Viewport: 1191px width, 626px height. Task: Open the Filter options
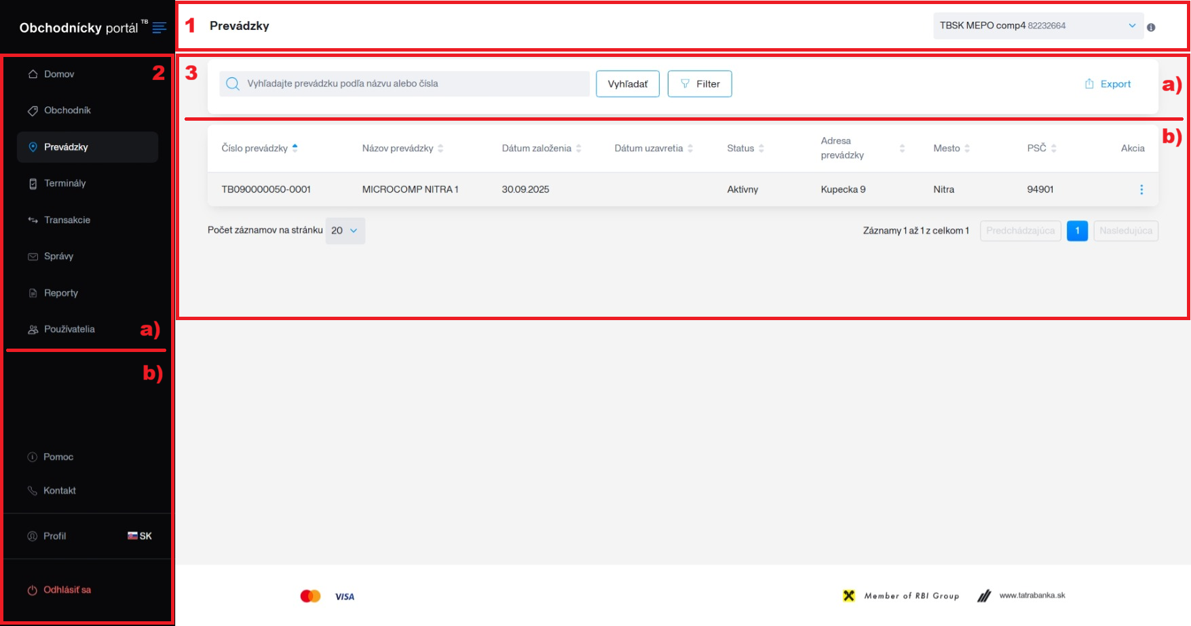tap(699, 84)
